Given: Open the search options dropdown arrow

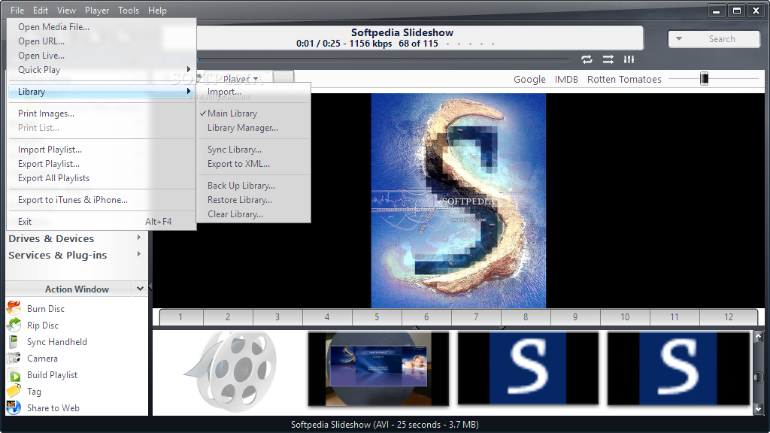Looking at the screenshot, I should coord(679,39).
